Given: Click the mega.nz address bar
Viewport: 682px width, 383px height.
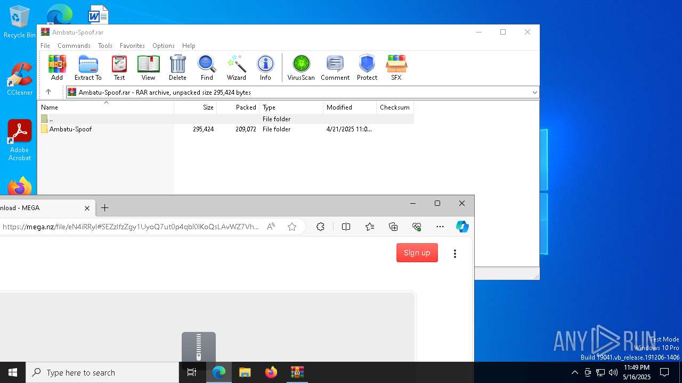Looking at the screenshot, I should point(131,227).
